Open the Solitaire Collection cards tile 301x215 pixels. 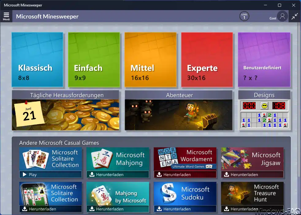pyautogui.click(x=35, y=159)
